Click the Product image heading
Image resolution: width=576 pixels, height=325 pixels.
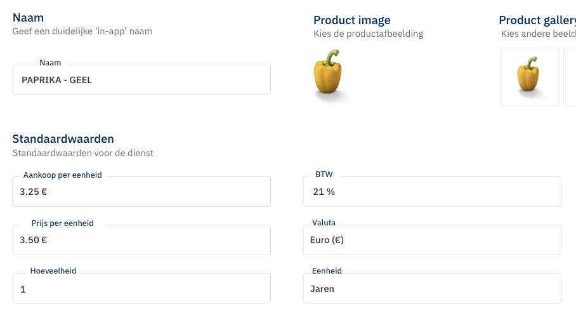[352, 20]
